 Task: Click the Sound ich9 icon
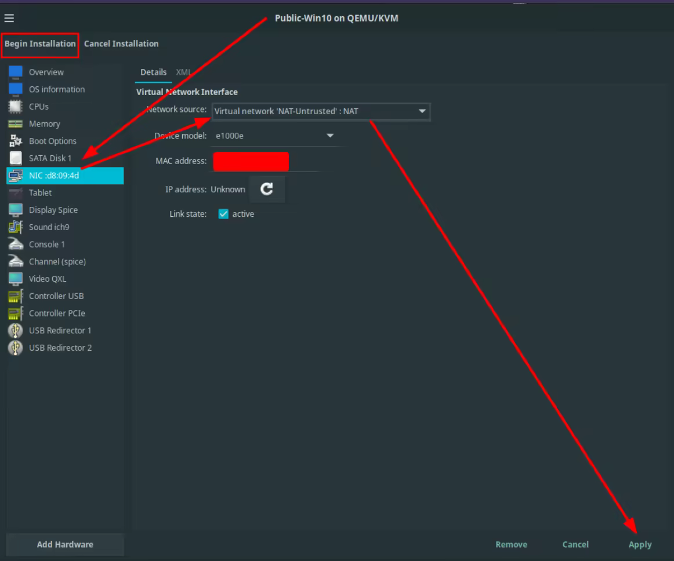coord(16,227)
